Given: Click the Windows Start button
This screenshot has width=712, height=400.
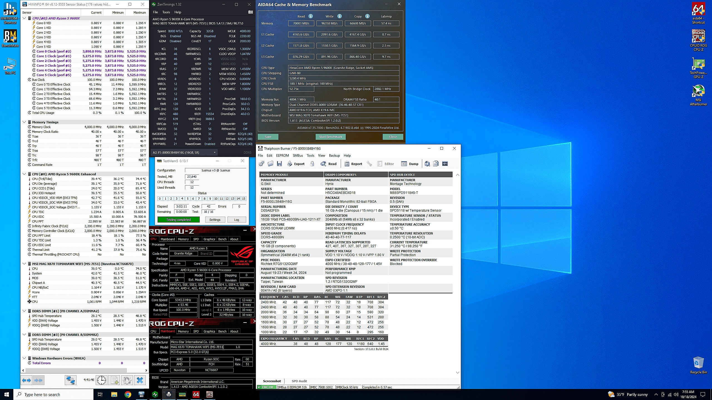Looking at the screenshot, I should coord(7,394).
